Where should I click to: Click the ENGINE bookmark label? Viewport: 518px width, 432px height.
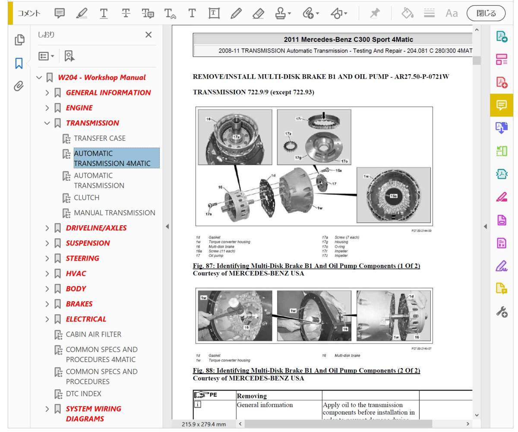(79, 108)
